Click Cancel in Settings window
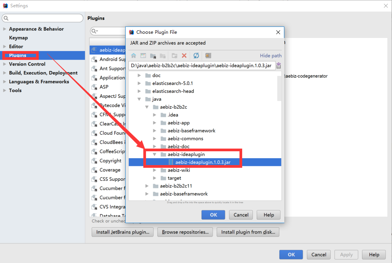Viewport: 392px width, 263px height. (x=319, y=255)
